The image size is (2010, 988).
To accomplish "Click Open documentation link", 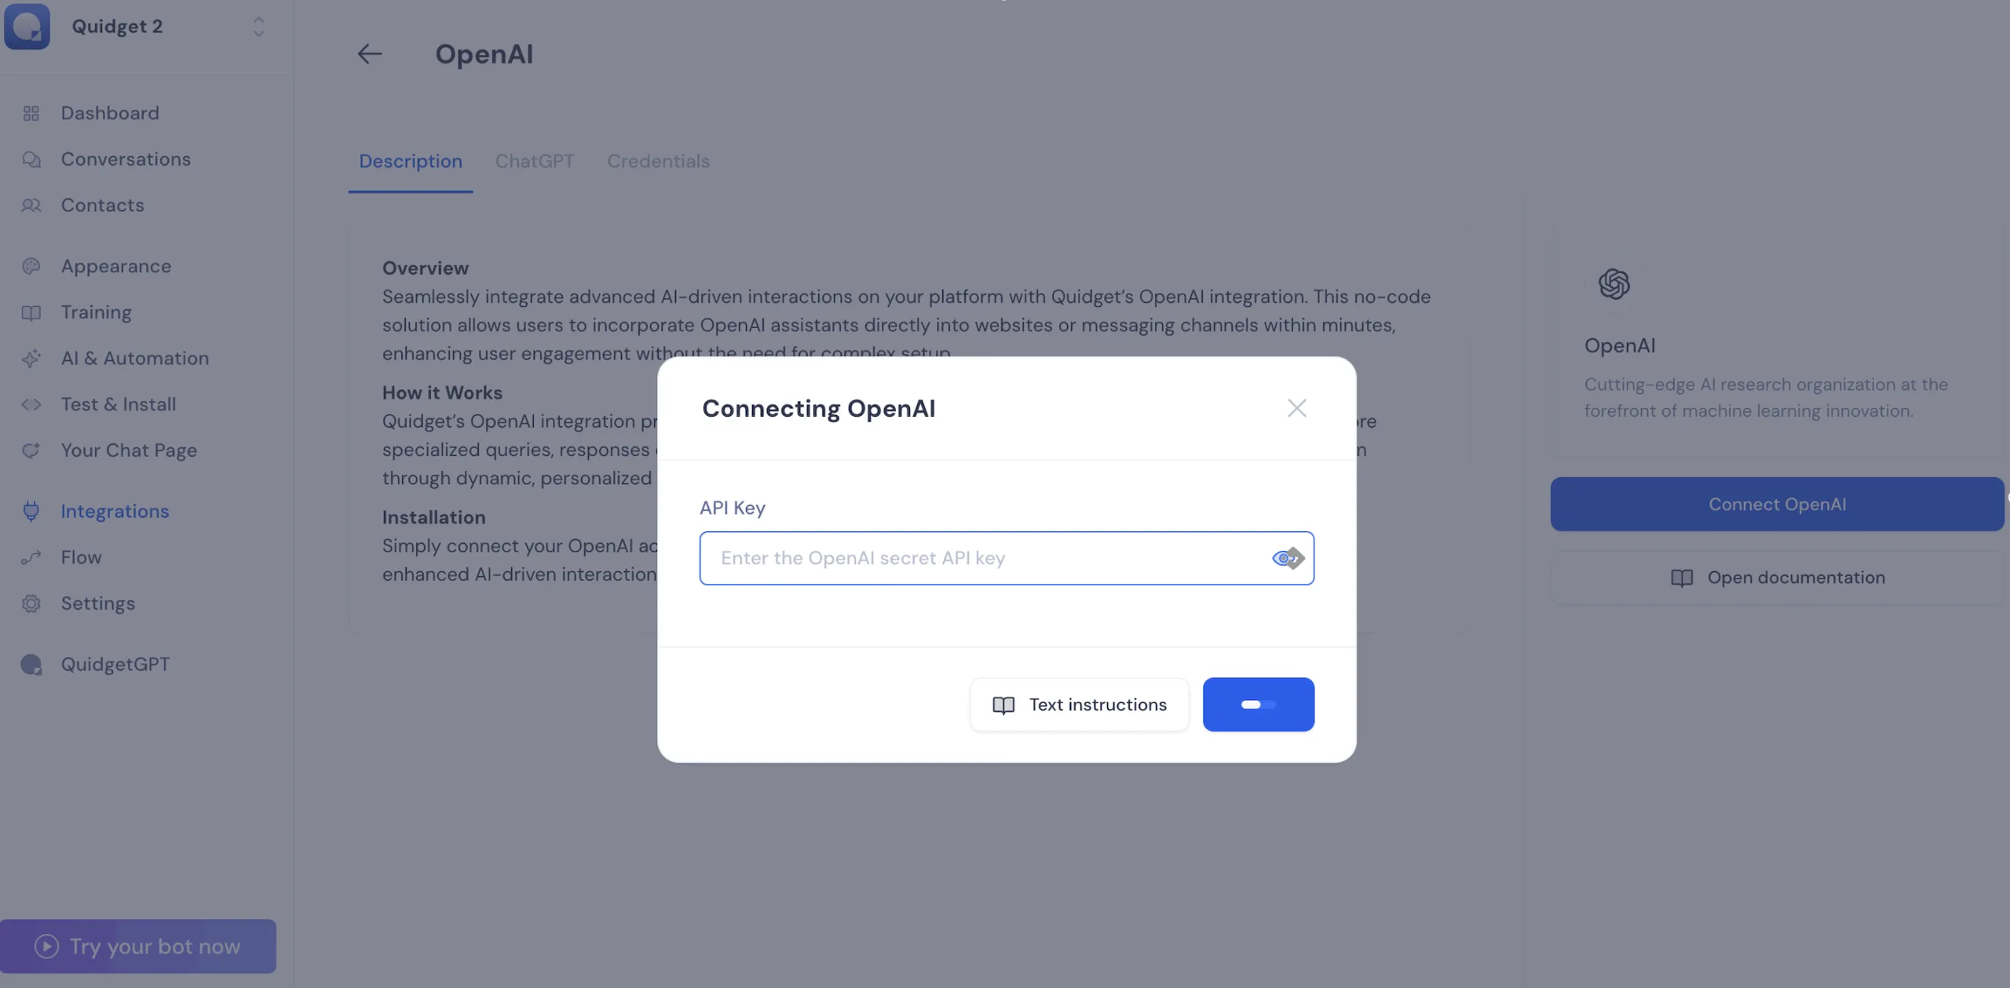I will click(1777, 578).
